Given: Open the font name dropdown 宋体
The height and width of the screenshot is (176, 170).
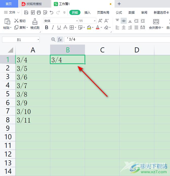Looking at the screenshot, I should pyautogui.click(x=77, y=21).
